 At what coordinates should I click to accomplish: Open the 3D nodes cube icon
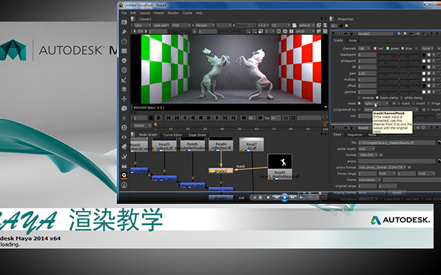(x=124, y=109)
